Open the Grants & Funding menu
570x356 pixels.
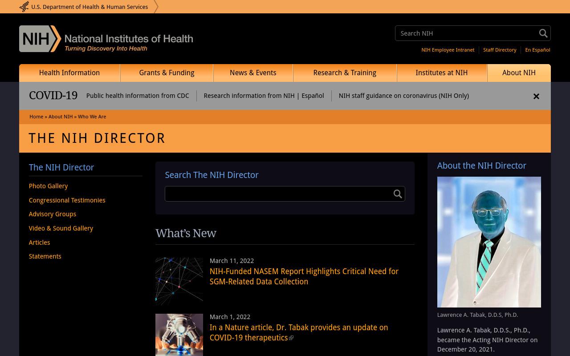pos(167,73)
